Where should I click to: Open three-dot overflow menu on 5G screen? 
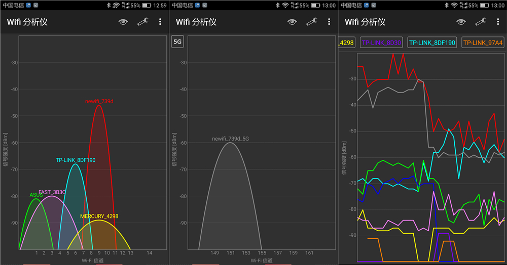(x=329, y=22)
